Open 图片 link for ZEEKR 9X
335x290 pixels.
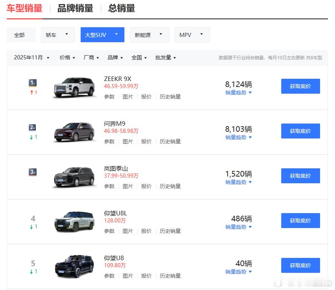click(128, 97)
